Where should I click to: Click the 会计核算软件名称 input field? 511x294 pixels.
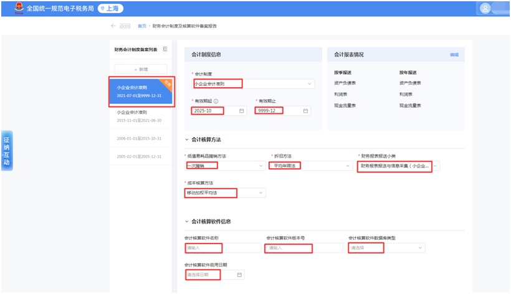(x=222, y=248)
